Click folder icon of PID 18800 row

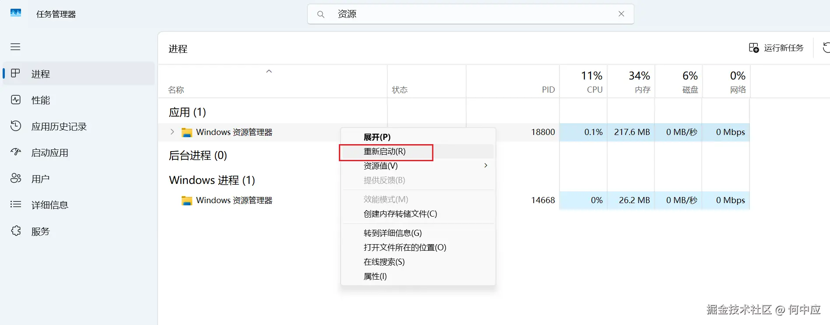187,132
